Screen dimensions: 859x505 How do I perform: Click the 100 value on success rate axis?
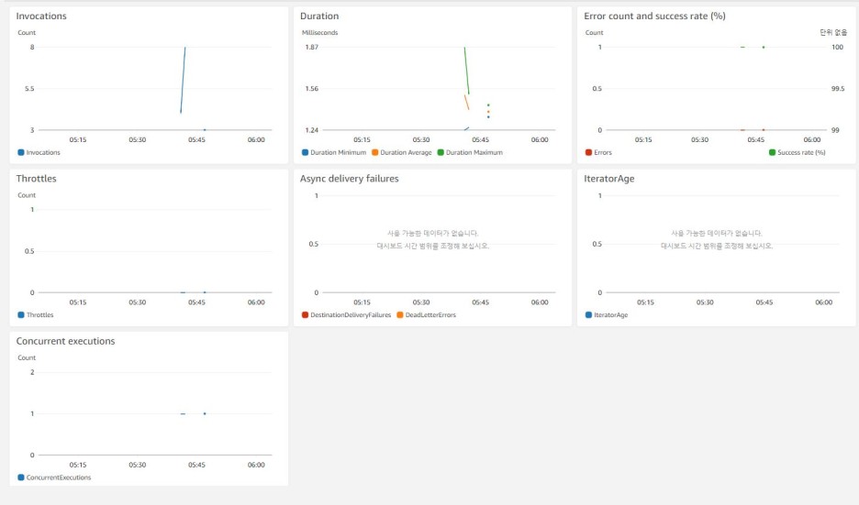837,47
